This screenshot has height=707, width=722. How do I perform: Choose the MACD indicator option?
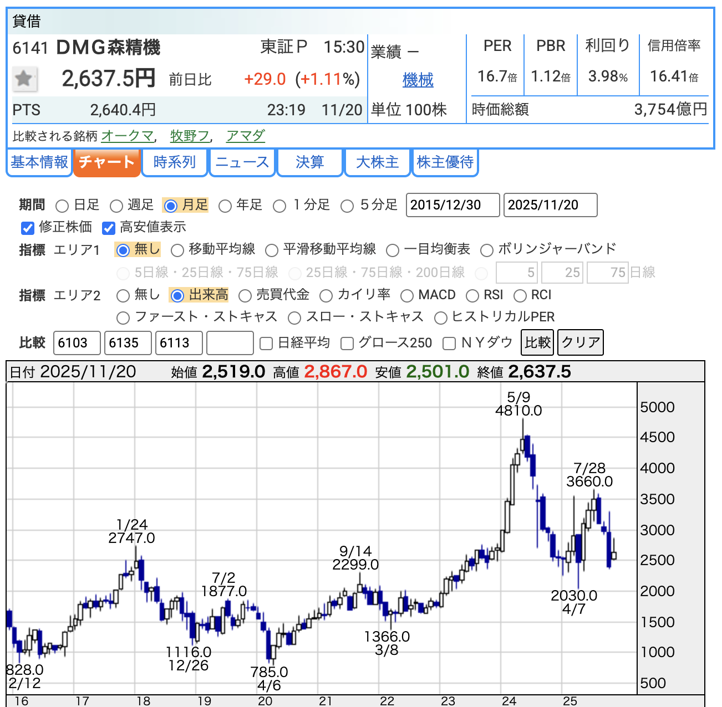point(407,296)
